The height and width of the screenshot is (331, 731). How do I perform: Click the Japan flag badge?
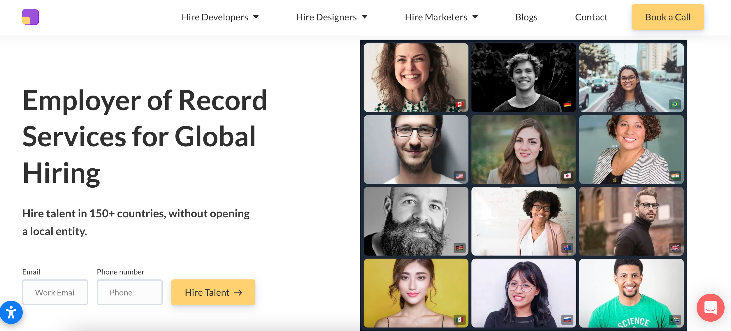pyautogui.click(x=567, y=176)
